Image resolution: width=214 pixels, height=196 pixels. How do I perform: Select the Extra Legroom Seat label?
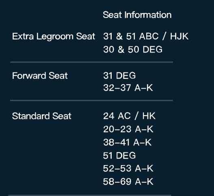(54, 37)
